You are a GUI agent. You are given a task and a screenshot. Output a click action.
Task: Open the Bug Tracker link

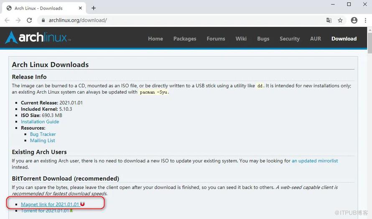pyautogui.click(x=43, y=134)
